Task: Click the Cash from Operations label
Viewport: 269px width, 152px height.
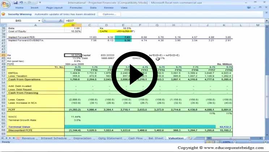Action: [24, 79]
